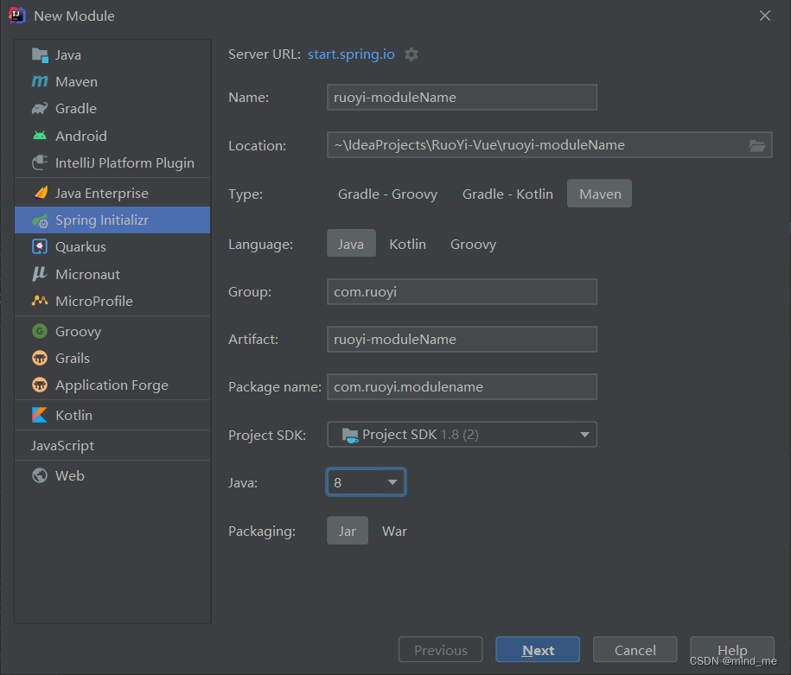Choose Groovy as the language option

(473, 245)
